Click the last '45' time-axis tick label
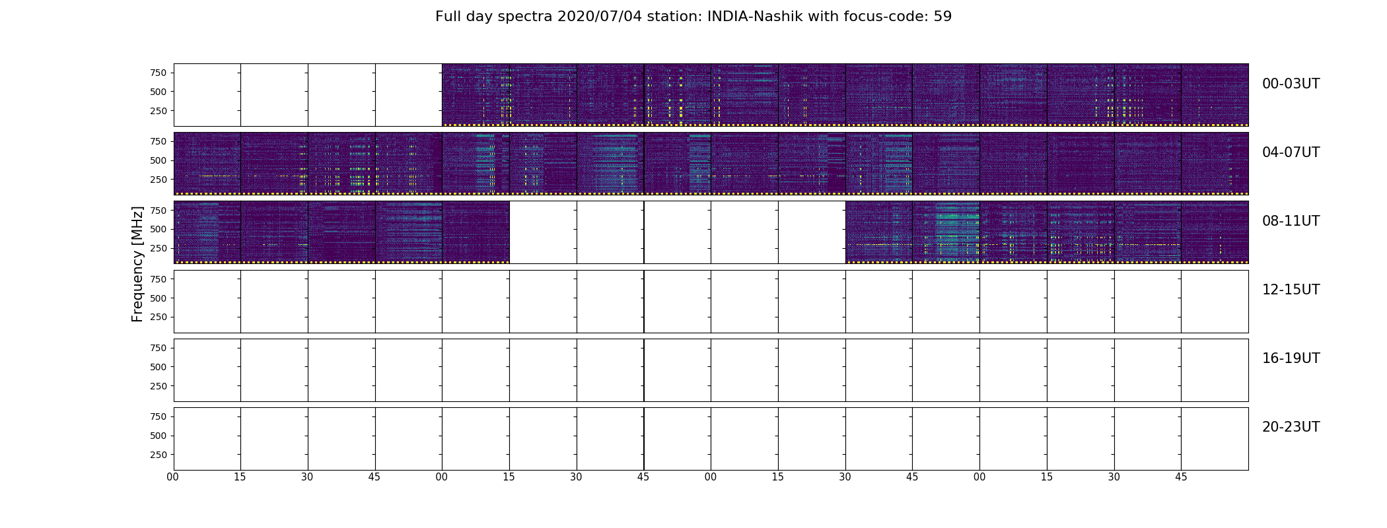This screenshot has width=1387, height=528. (x=1181, y=477)
